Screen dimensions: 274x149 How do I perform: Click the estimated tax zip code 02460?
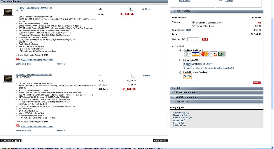[188, 30]
